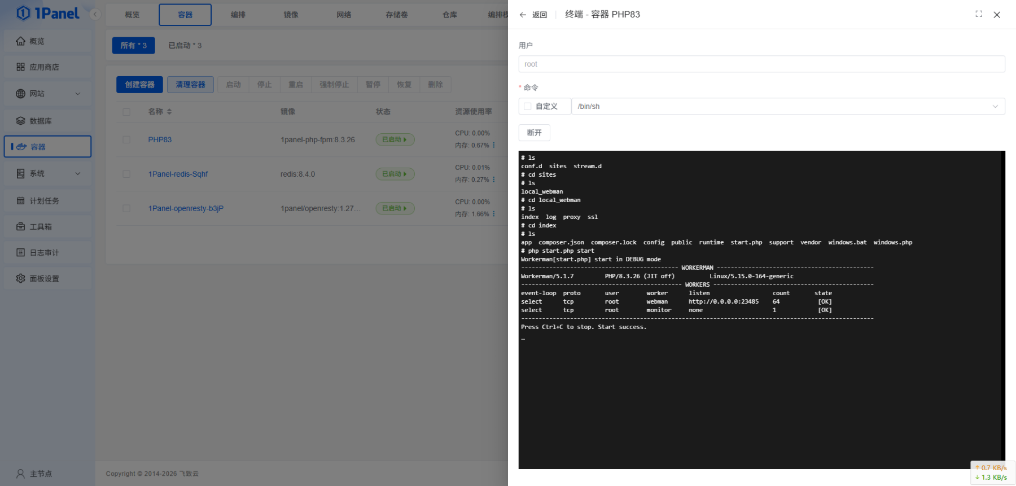The height and width of the screenshot is (486, 1016).
Task: Check the PHP83 container row checkbox
Action: point(126,140)
